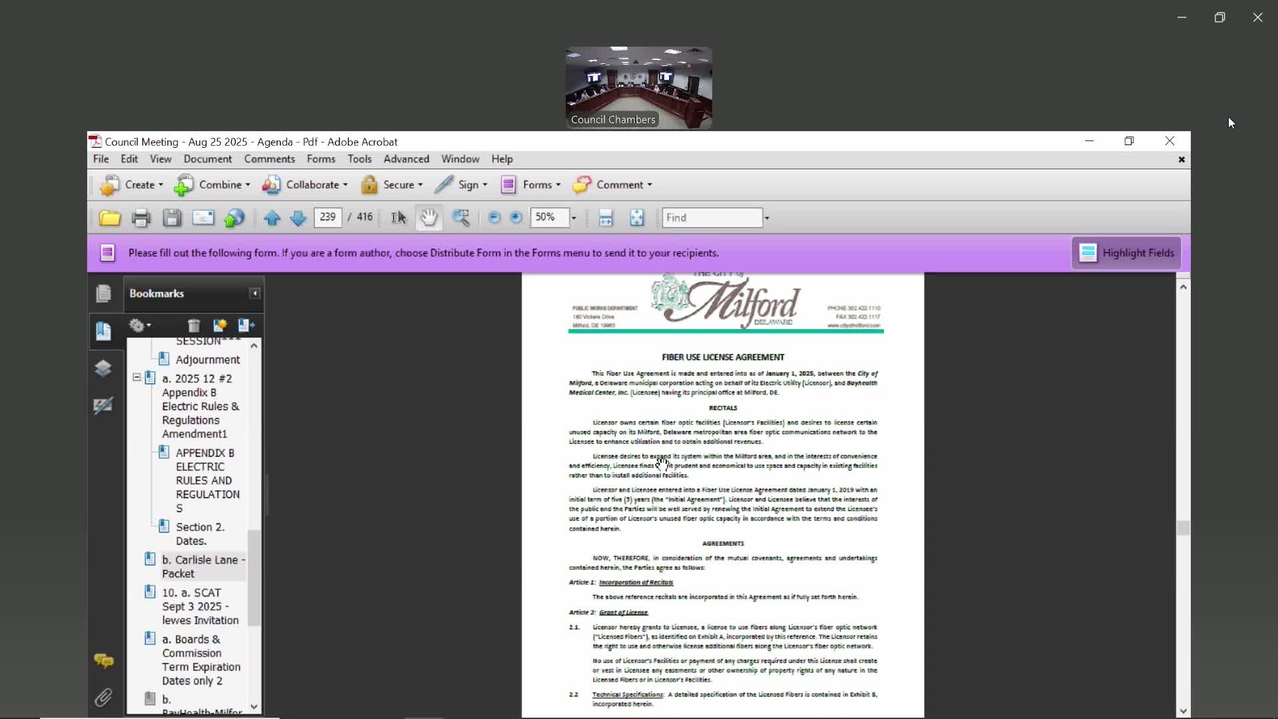The width and height of the screenshot is (1278, 719).
Task: Open the Advanced menu
Action: [x=406, y=159]
